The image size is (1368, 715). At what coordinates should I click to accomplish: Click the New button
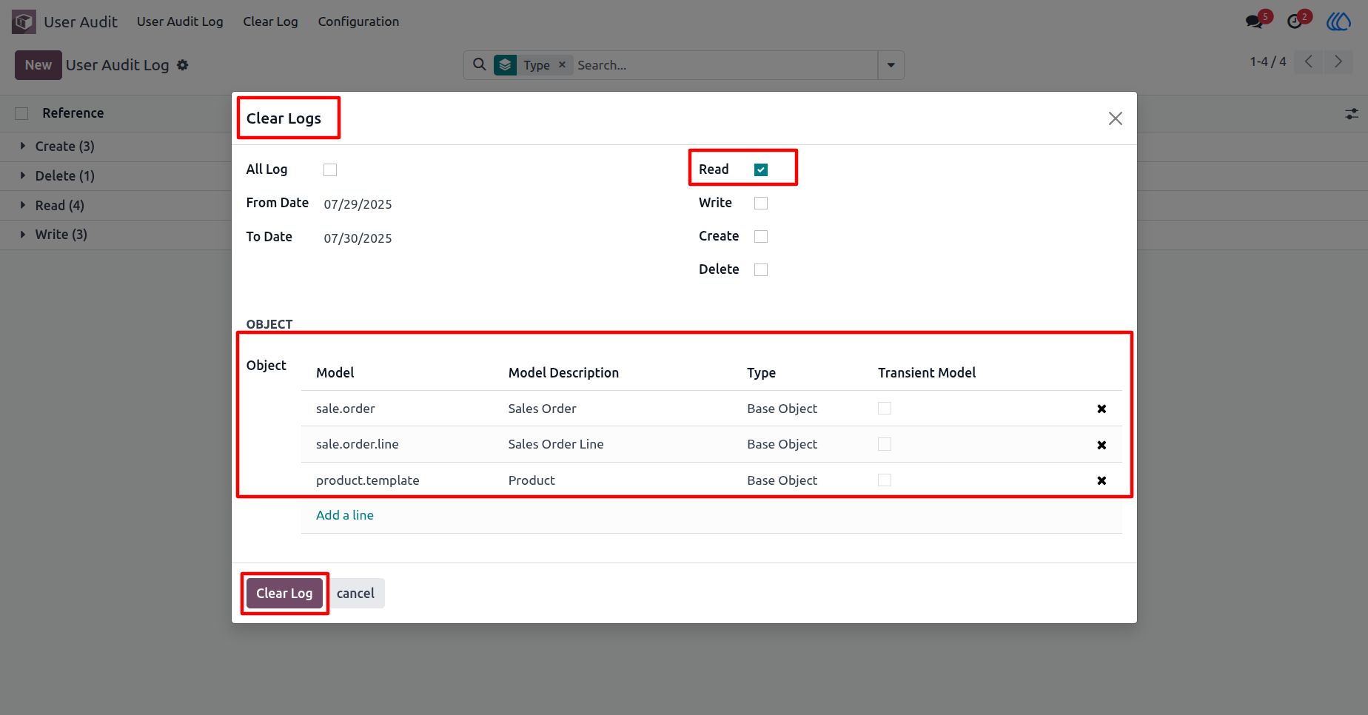38,65
